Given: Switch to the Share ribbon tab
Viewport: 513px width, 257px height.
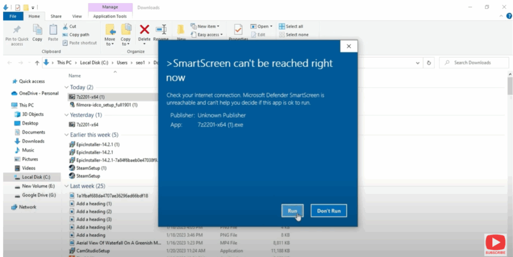Looking at the screenshot, I should click(x=56, y=16).
